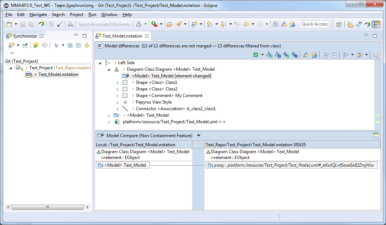Collapse Test_Project in Synchronize tree

point(11,68)
